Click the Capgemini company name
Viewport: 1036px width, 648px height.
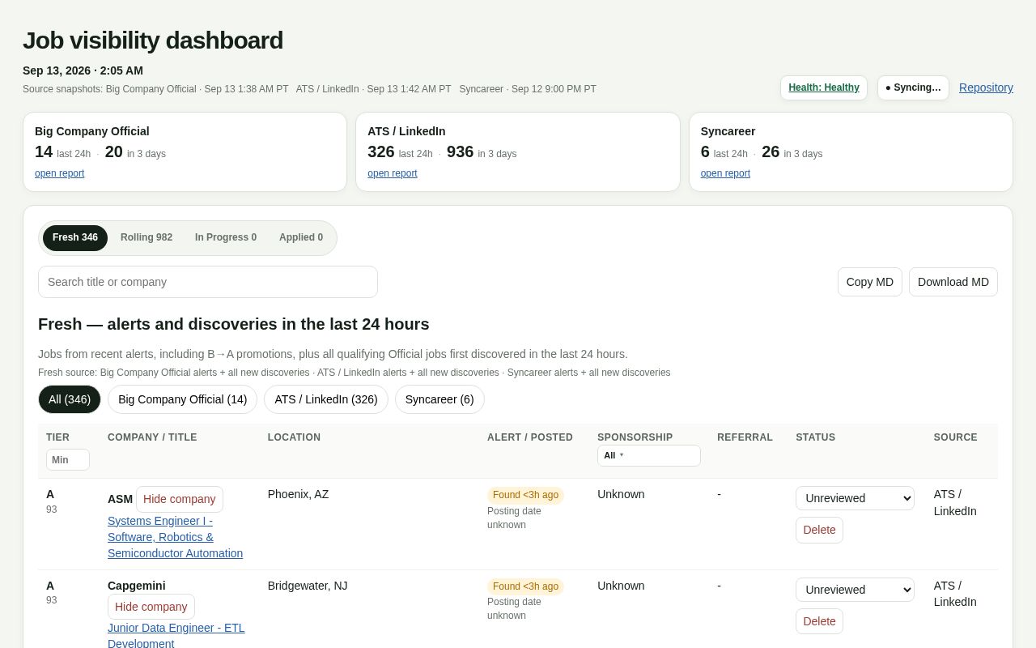137,586
